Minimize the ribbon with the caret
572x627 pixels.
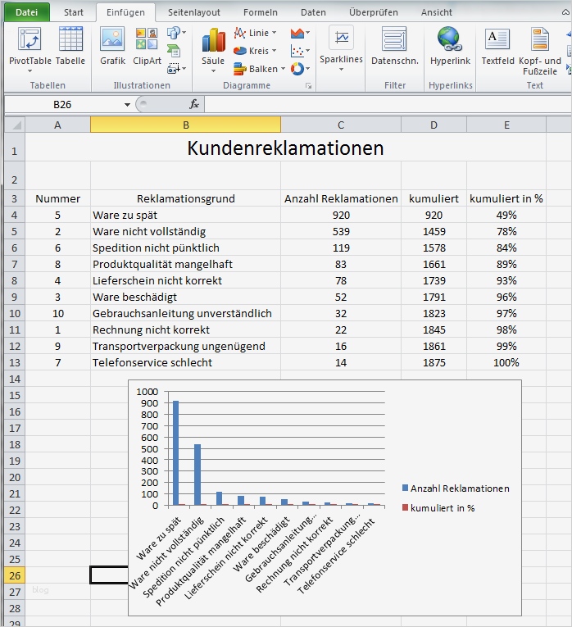pyautogui.click(x=565, y=12)
